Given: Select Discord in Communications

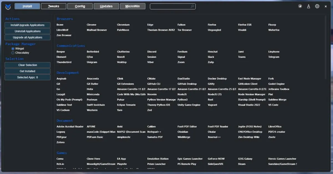Looking at the screenshot, I should click(x=152, y=52).
